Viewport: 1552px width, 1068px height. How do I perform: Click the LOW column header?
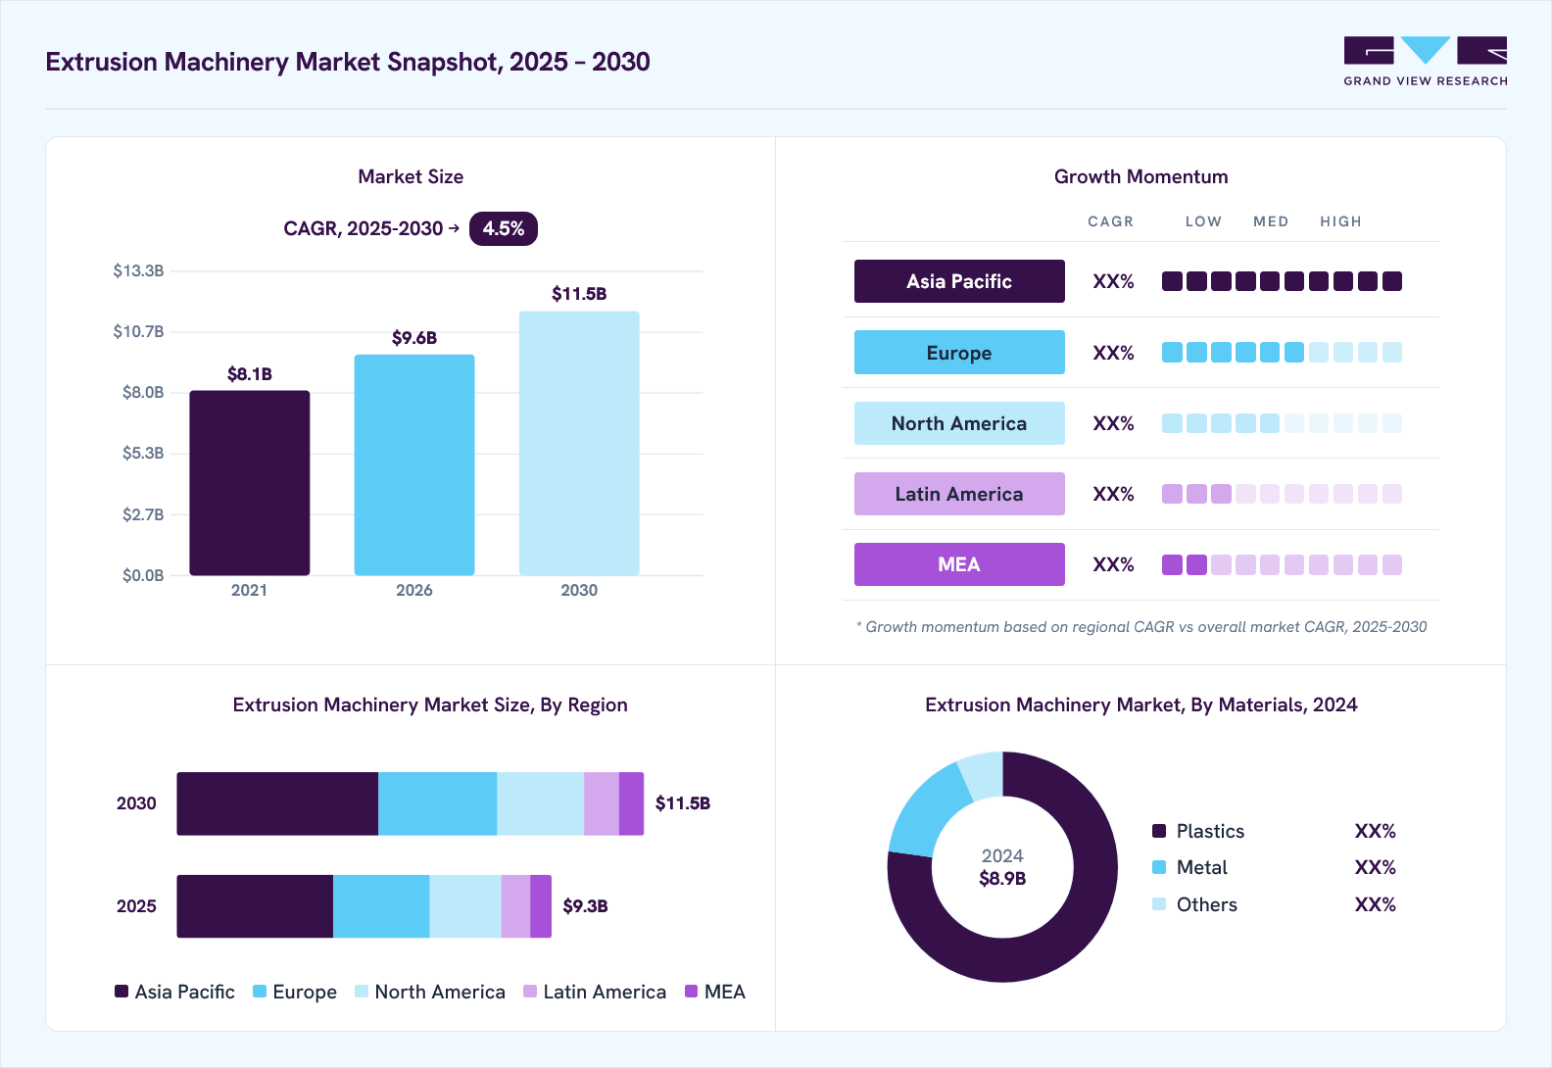tap(1203, 221)
